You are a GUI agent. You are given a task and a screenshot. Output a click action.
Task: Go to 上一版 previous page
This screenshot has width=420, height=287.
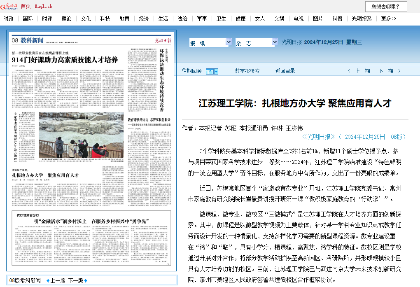[58, 280]
